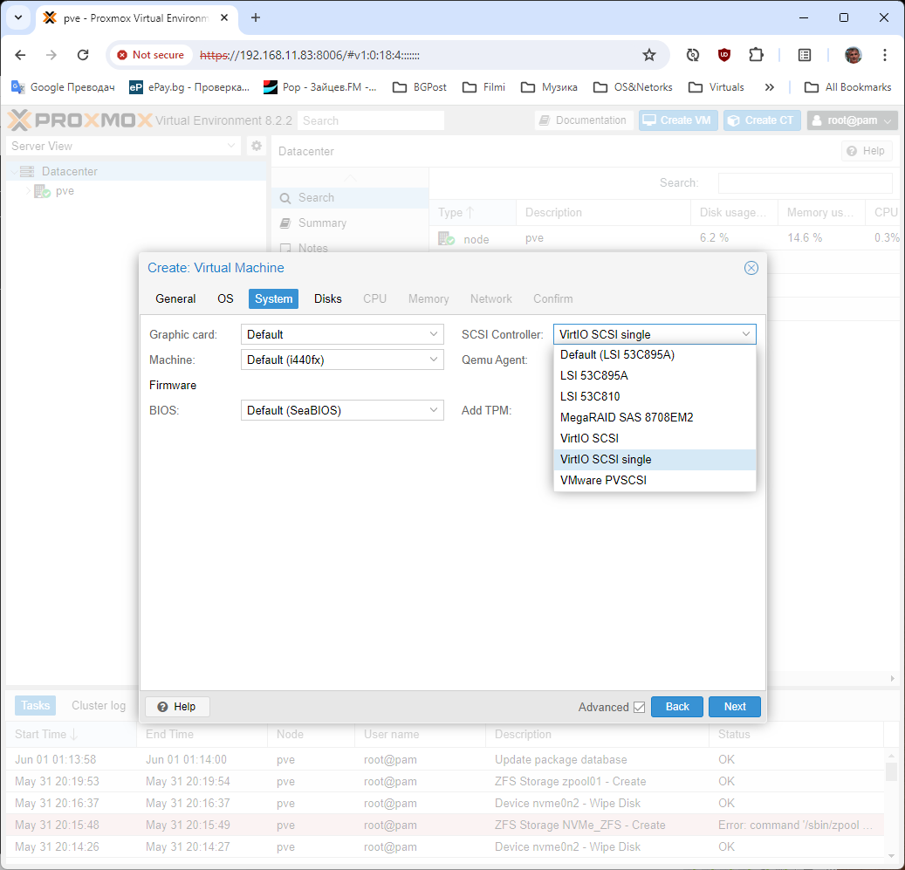
Task: Reload the Proxmox page
Action: click(x=83, y=55)
